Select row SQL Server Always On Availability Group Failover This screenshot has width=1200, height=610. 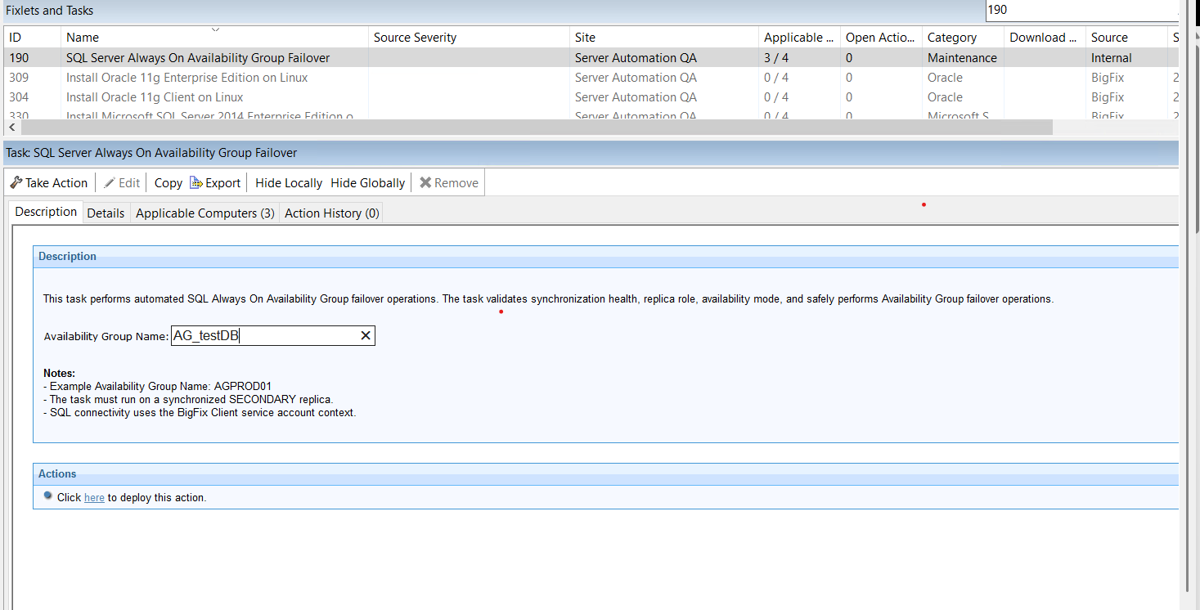(x=591, y=58)
